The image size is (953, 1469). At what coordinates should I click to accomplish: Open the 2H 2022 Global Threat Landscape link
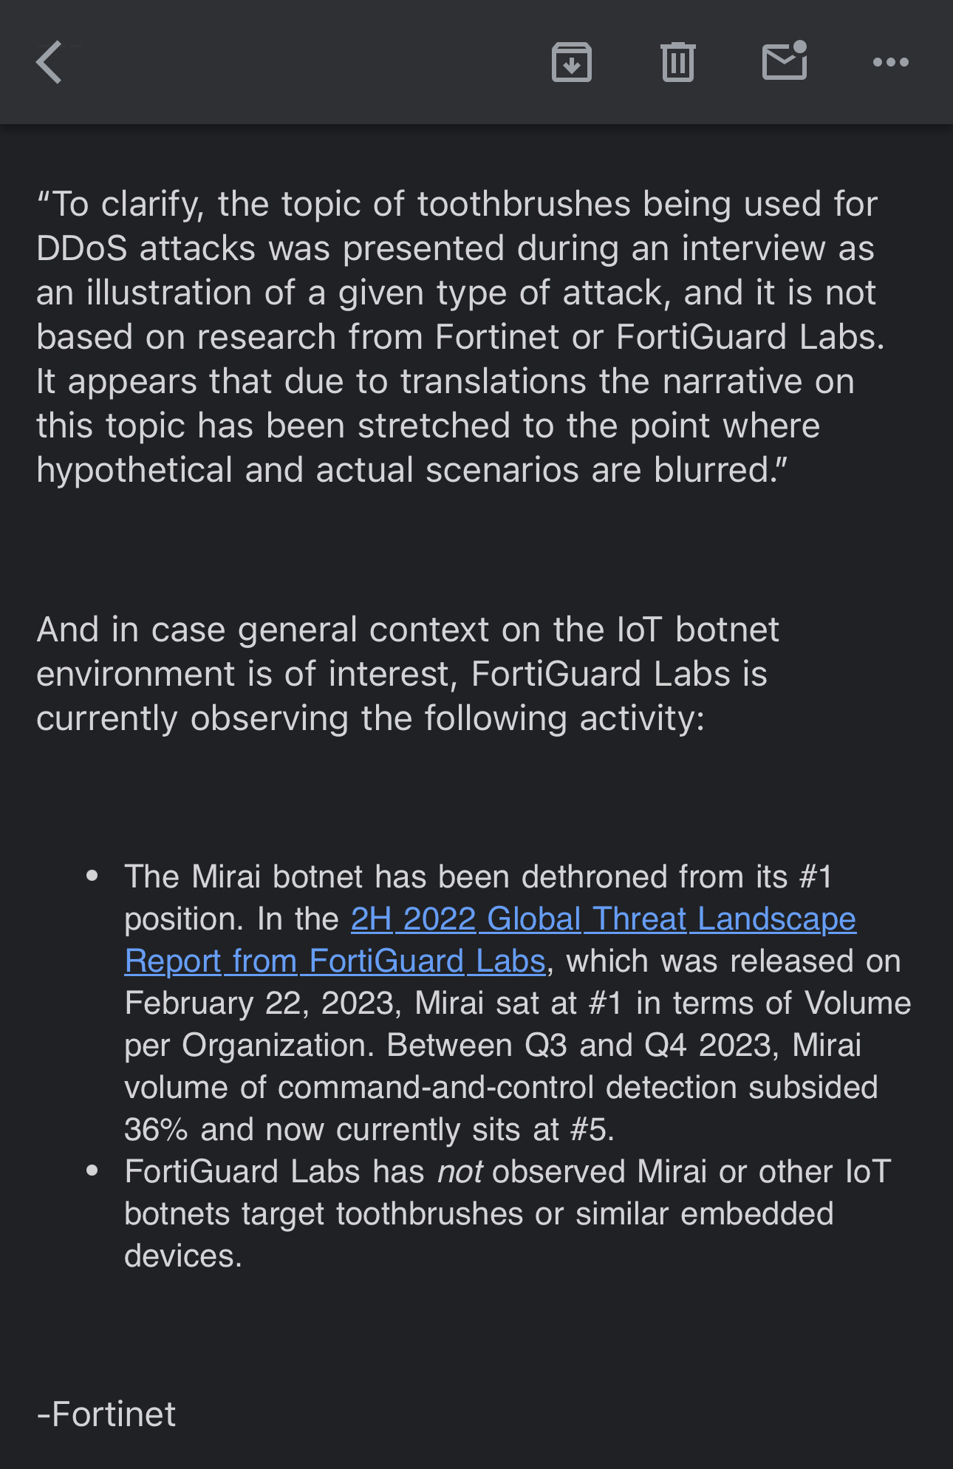603,919
